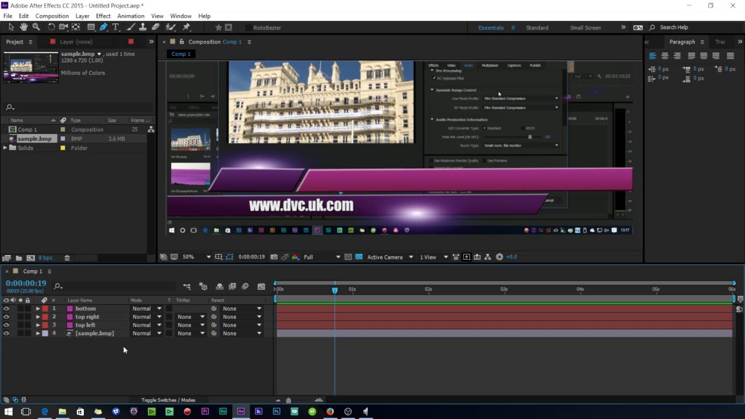Select the Standard workspace
Screen dimensions: 745x419
537,27
